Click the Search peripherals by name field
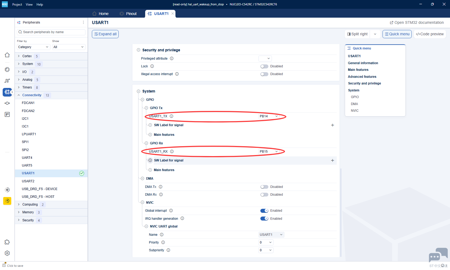The width and height of the screenshot is (450, 270). point(51,32)
